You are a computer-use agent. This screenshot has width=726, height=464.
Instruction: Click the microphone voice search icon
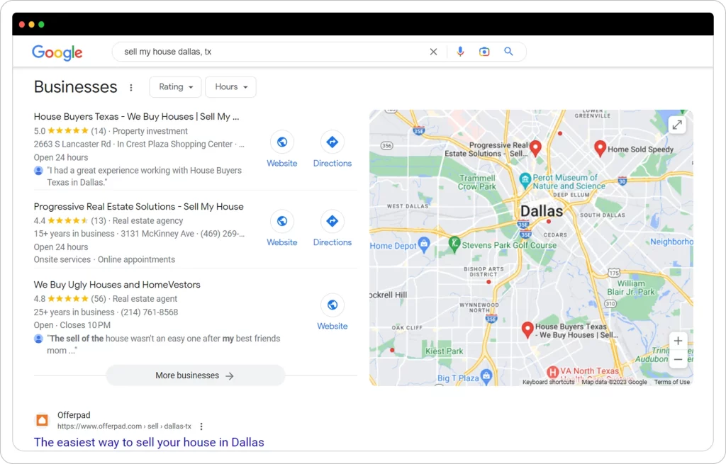[x=460, y=52]
